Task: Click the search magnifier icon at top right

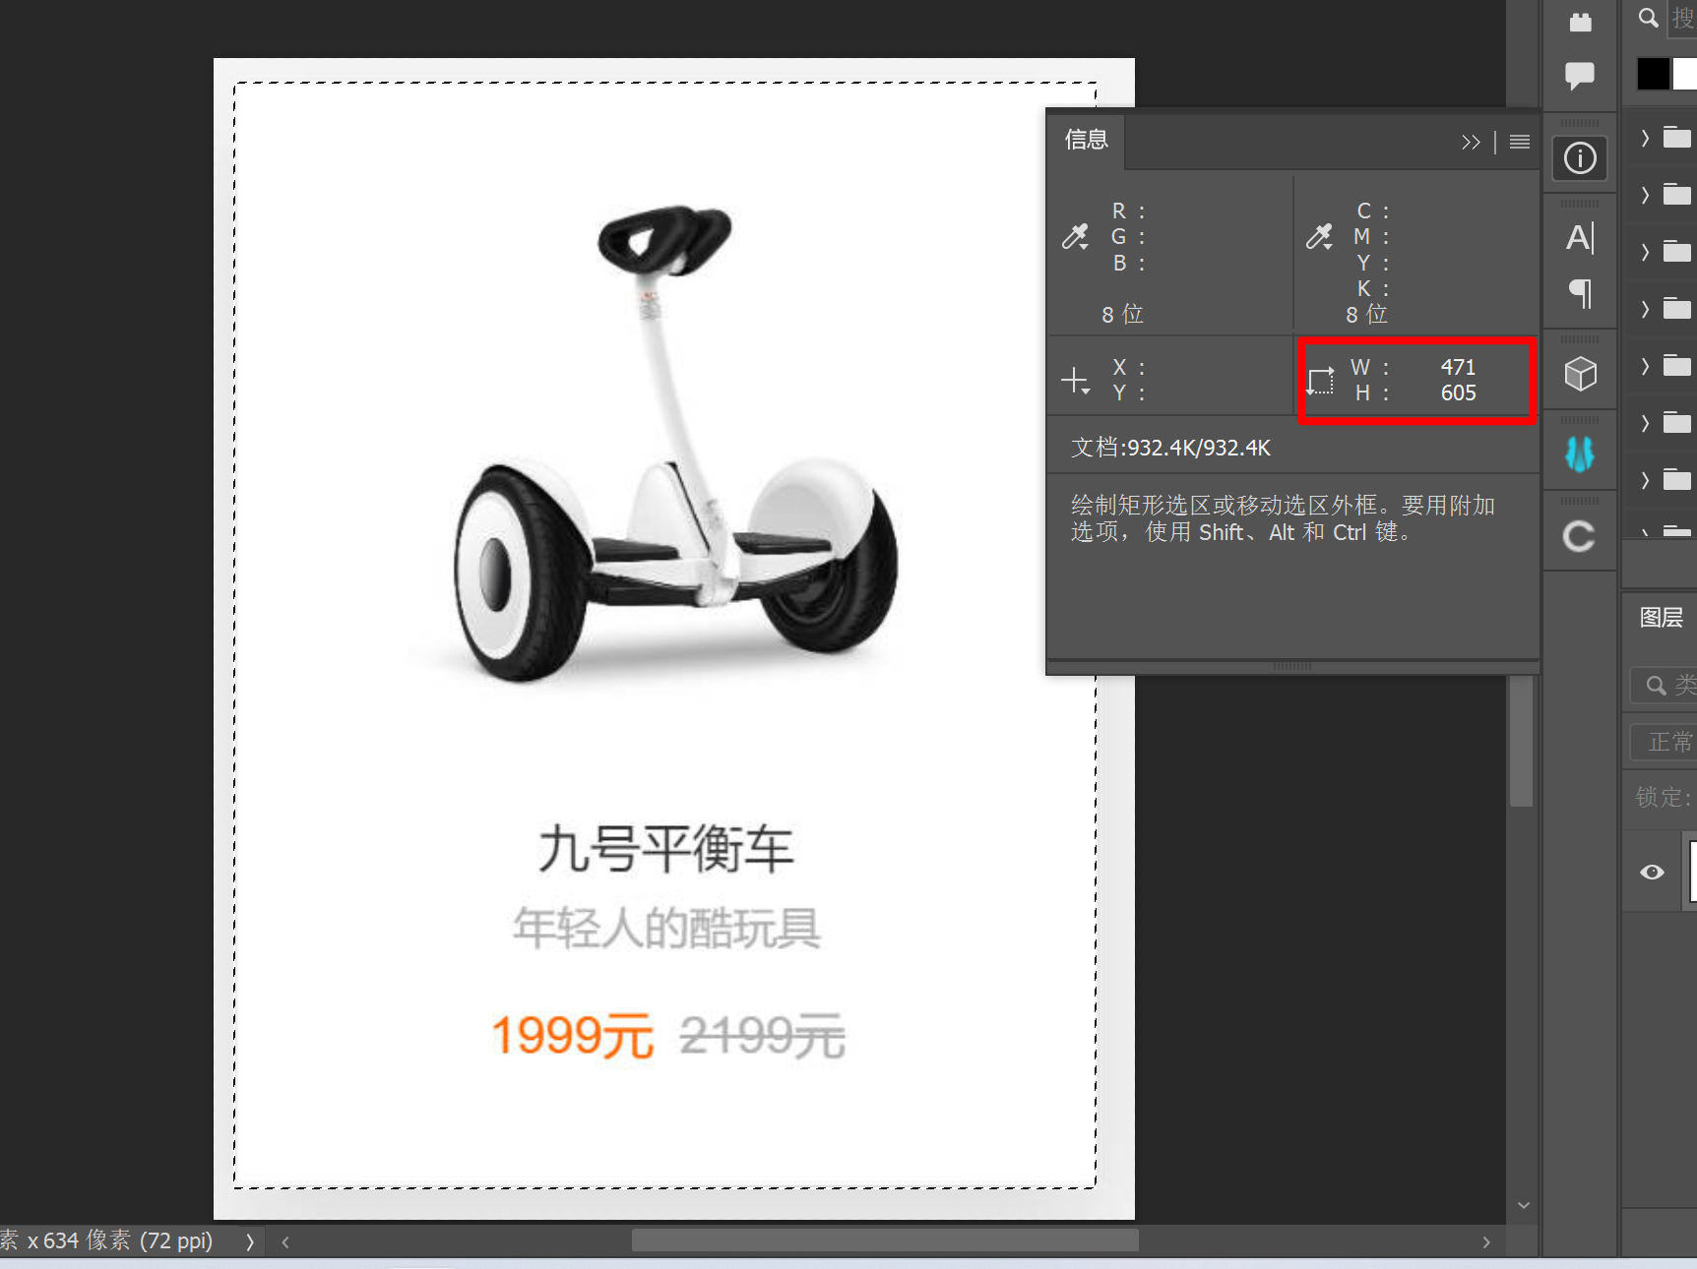Action: (1648, 18)
